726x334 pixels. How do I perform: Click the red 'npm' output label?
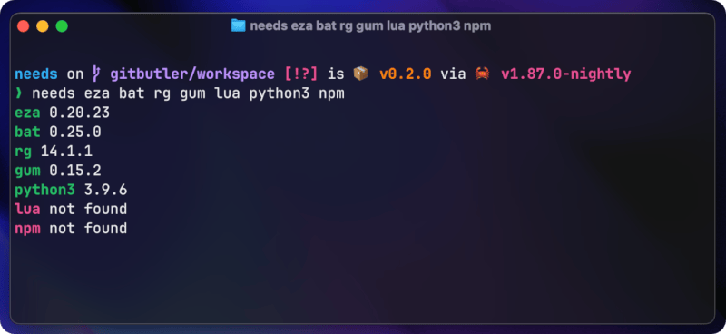click(x=27, y=229)
